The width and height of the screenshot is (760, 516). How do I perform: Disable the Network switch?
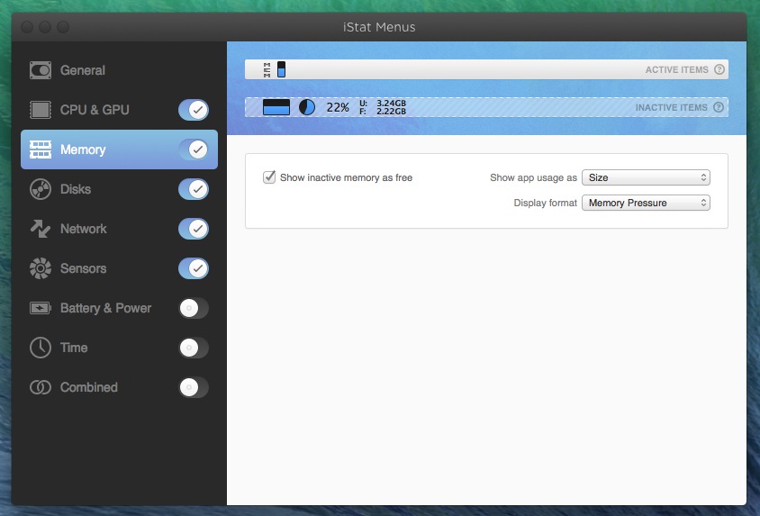194,229
